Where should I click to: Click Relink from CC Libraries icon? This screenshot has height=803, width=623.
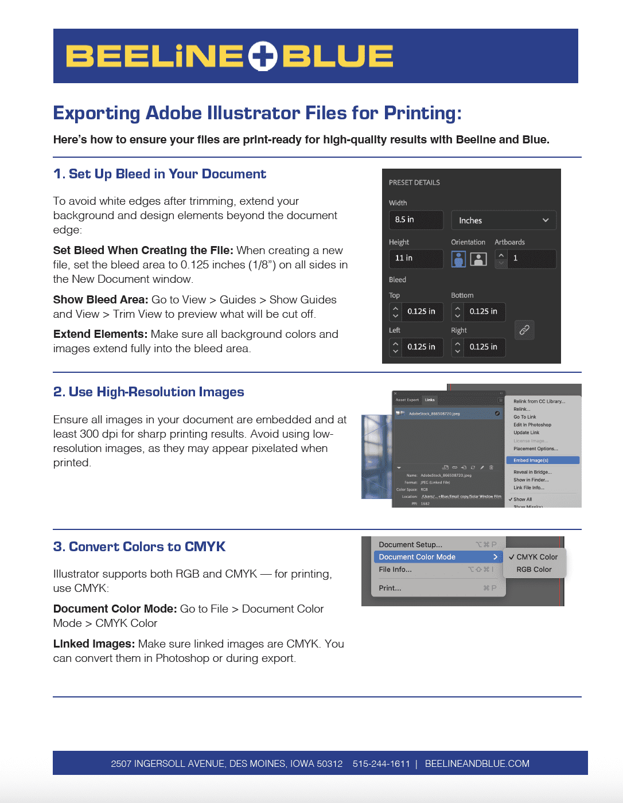coord(446,467)
